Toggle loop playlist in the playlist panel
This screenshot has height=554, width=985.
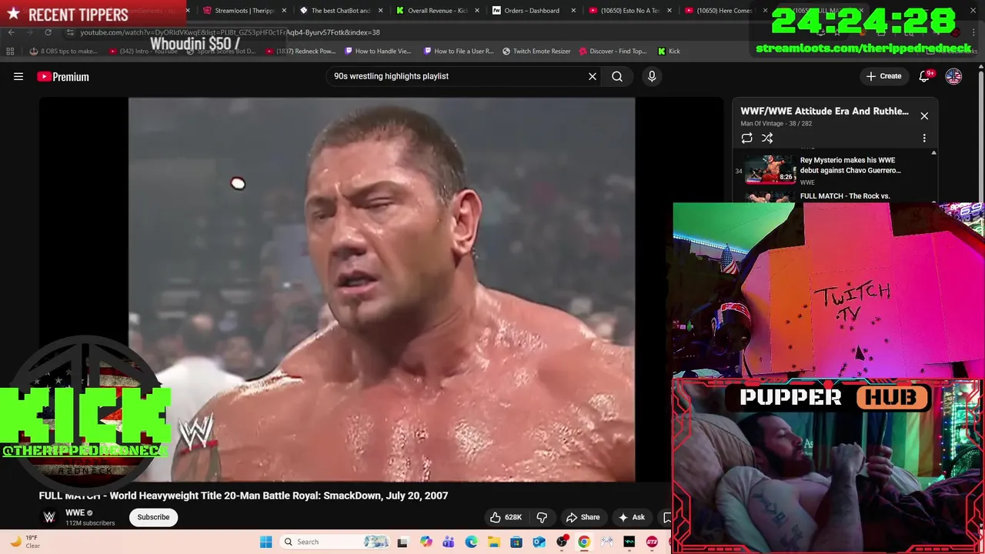click(x=746, y=138)
